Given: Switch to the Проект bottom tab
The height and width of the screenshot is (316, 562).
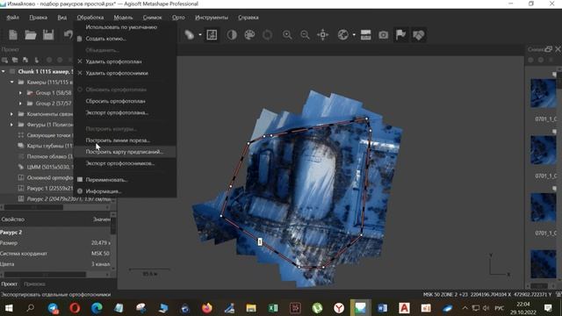Looking at the screenshot, I should click(10, 284).
